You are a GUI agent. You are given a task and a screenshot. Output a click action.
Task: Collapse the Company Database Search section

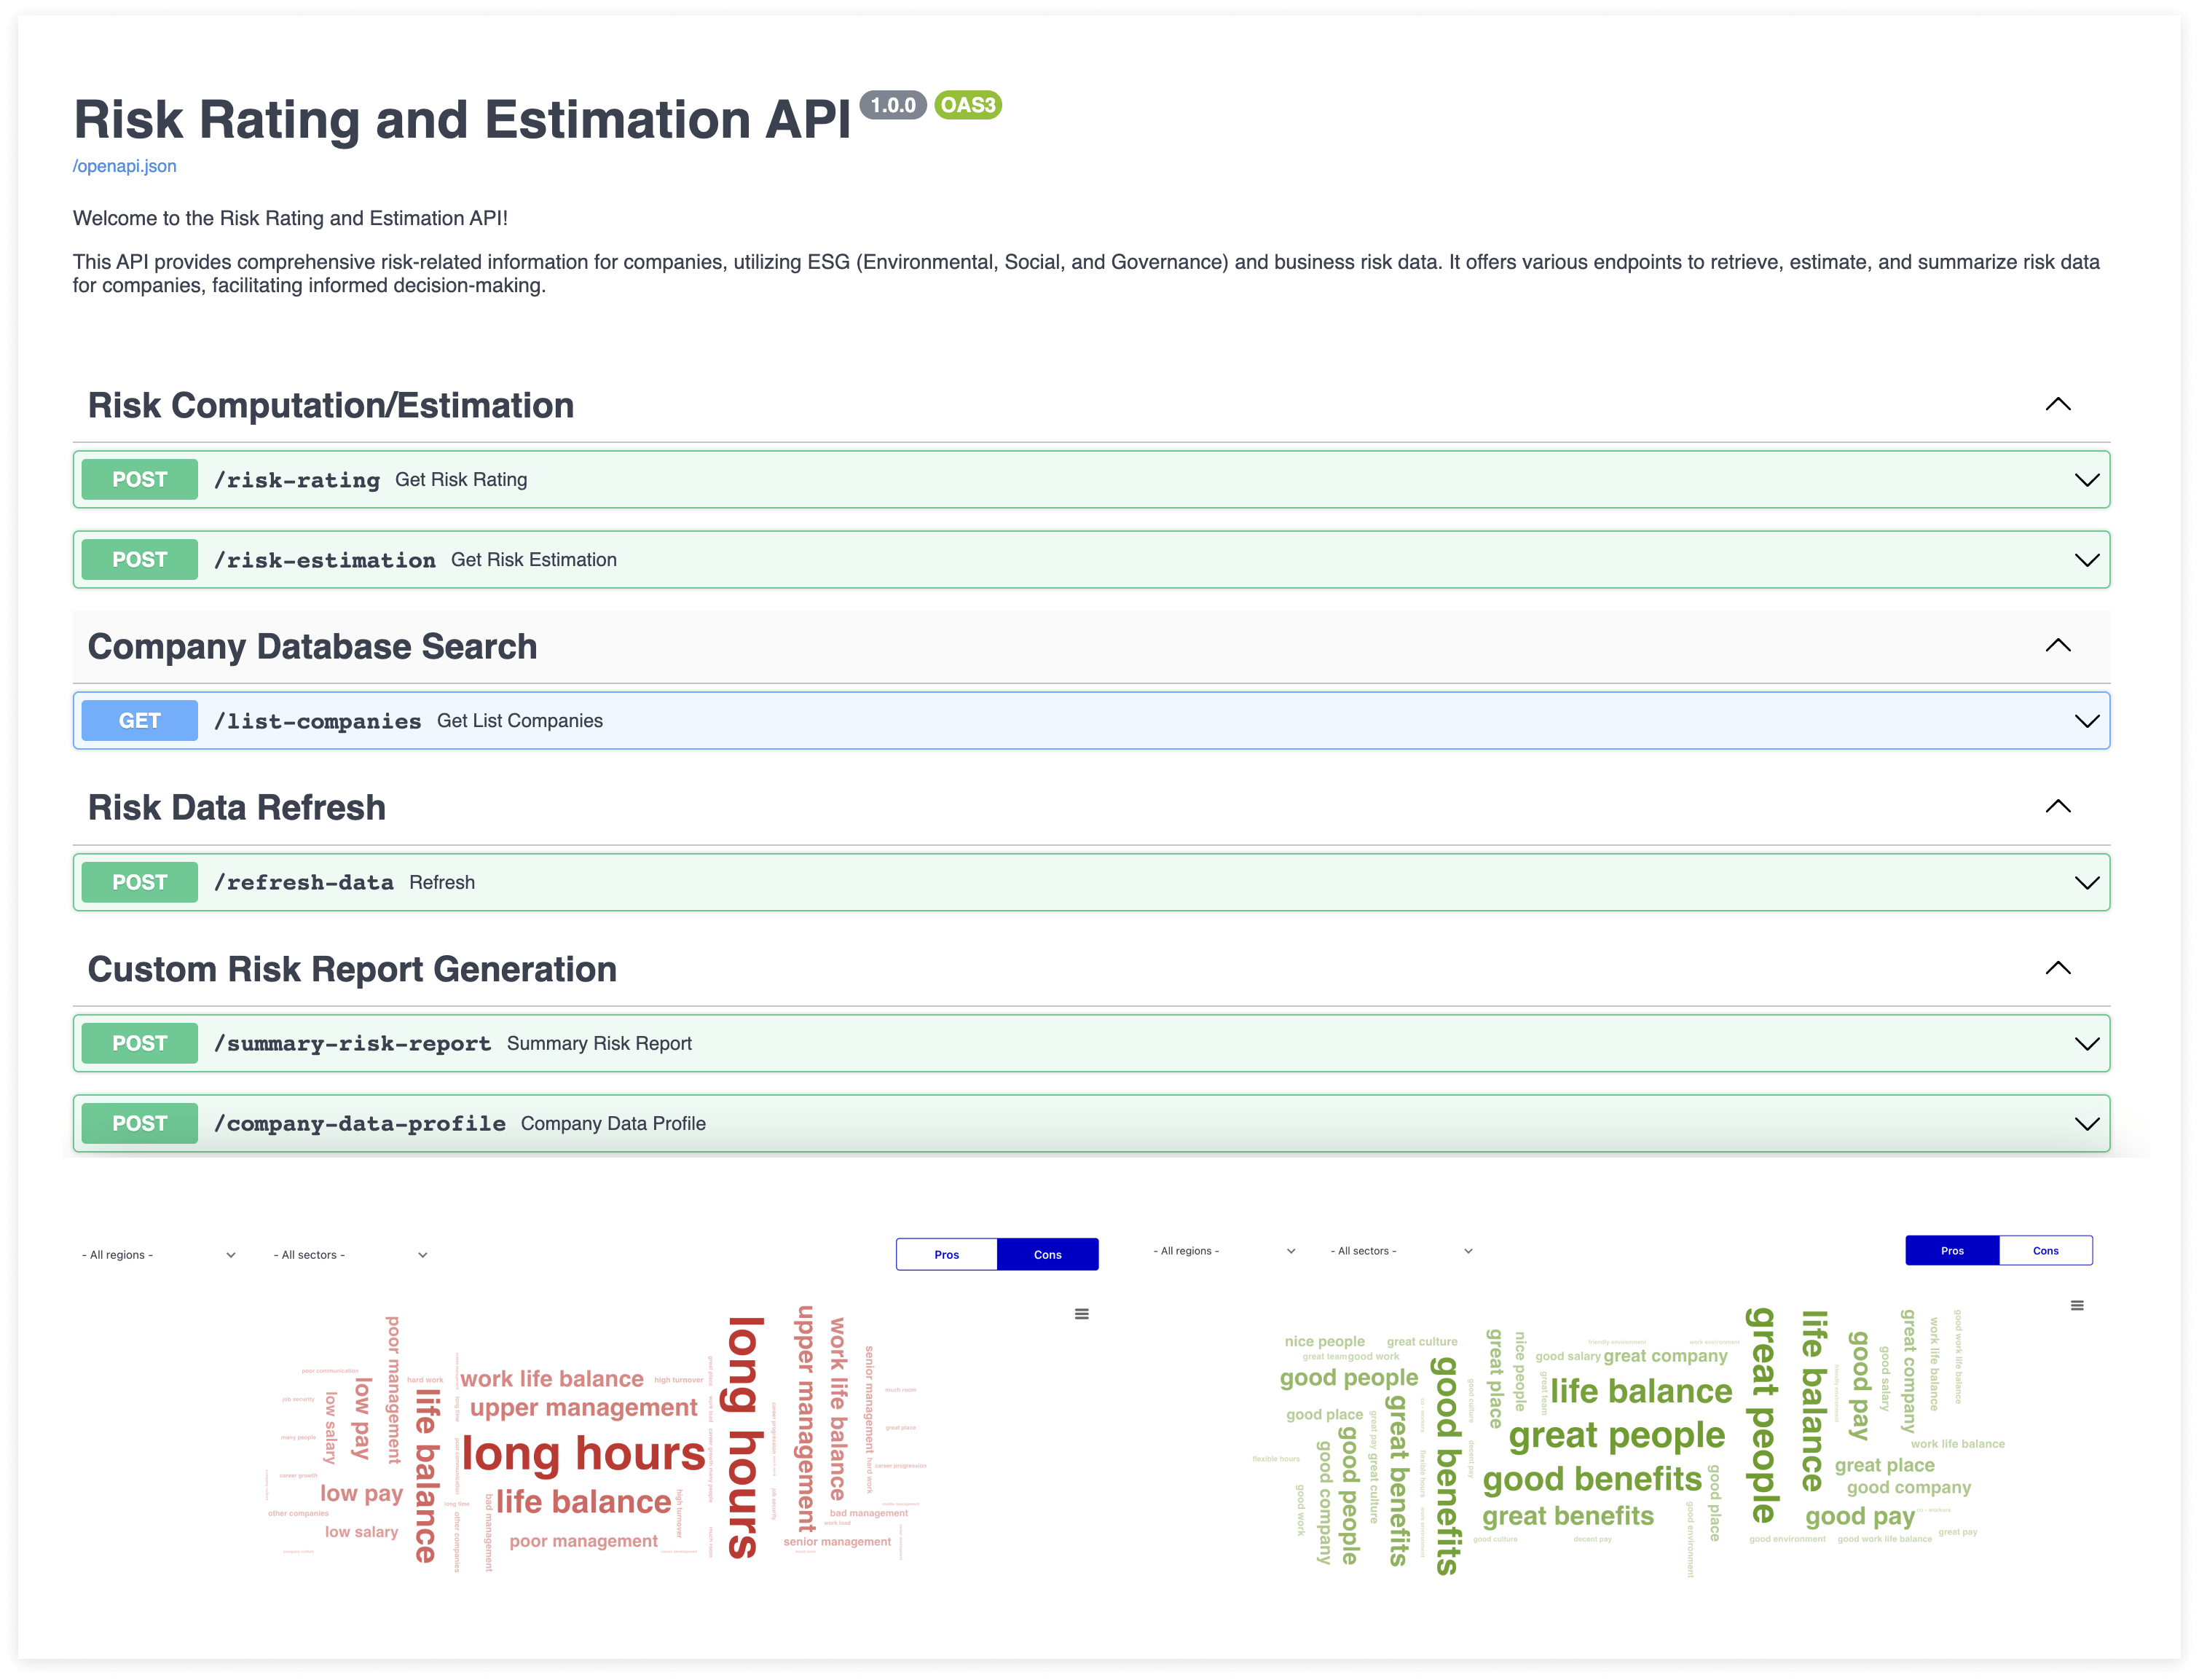click(x=2058, y=646)
